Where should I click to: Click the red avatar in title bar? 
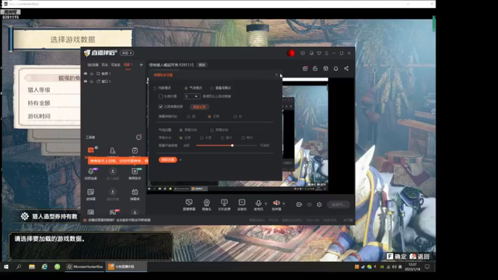291,53
